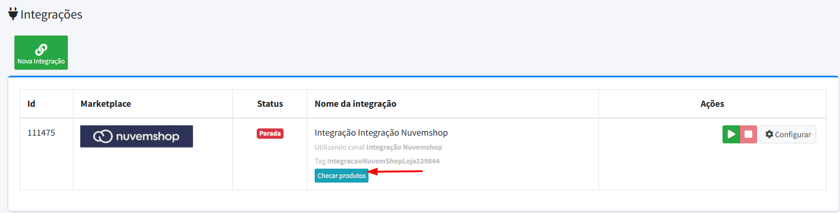Click the plug icon beside Integrações title
The height and width of the screenshot is (213, 840).
pos(13,14)
